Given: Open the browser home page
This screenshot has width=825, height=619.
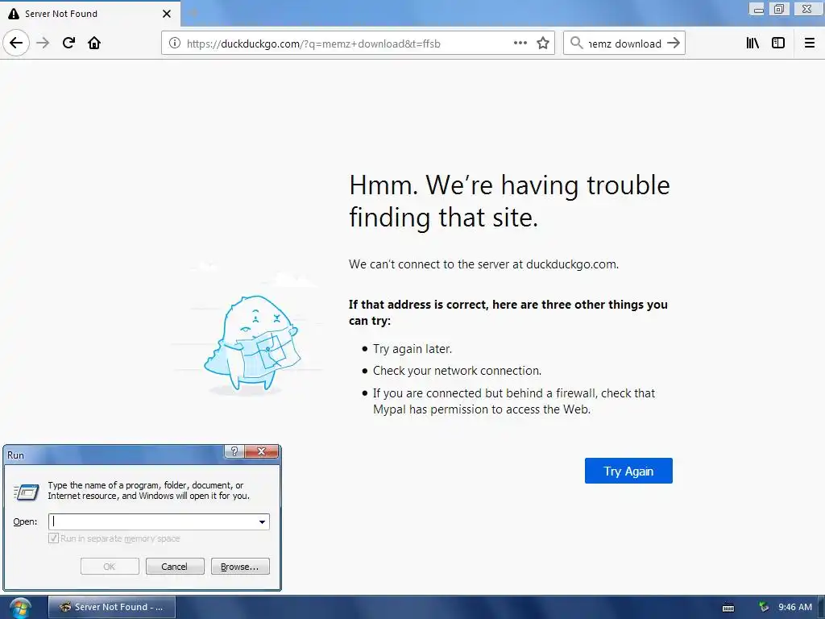Looking at the screenshot, I should tap(94, 44).
